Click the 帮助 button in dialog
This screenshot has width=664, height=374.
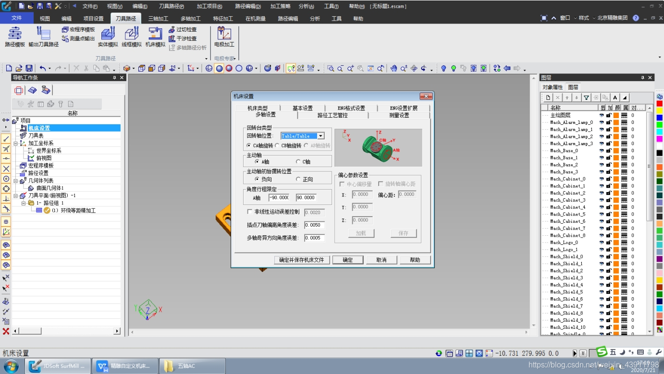(x=415, y=260)
